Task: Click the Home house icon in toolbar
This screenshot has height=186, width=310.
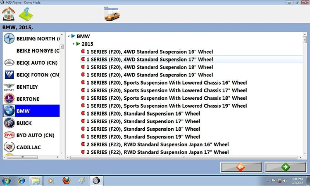Action: click(x=10, y=14)
